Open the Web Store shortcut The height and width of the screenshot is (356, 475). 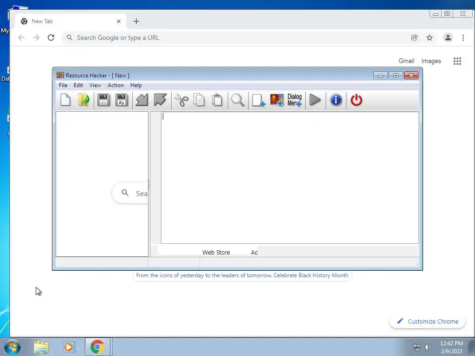click(216, 252)
